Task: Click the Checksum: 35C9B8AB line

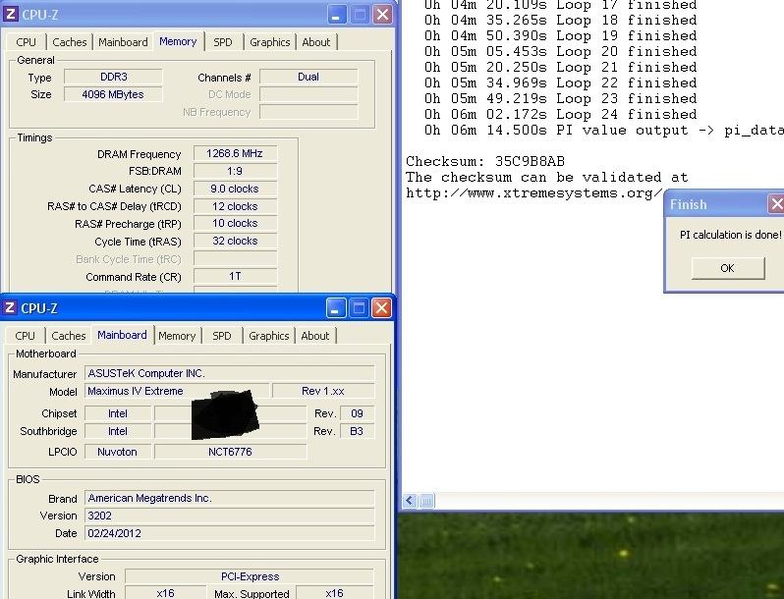Action: (x=485, y=161)
